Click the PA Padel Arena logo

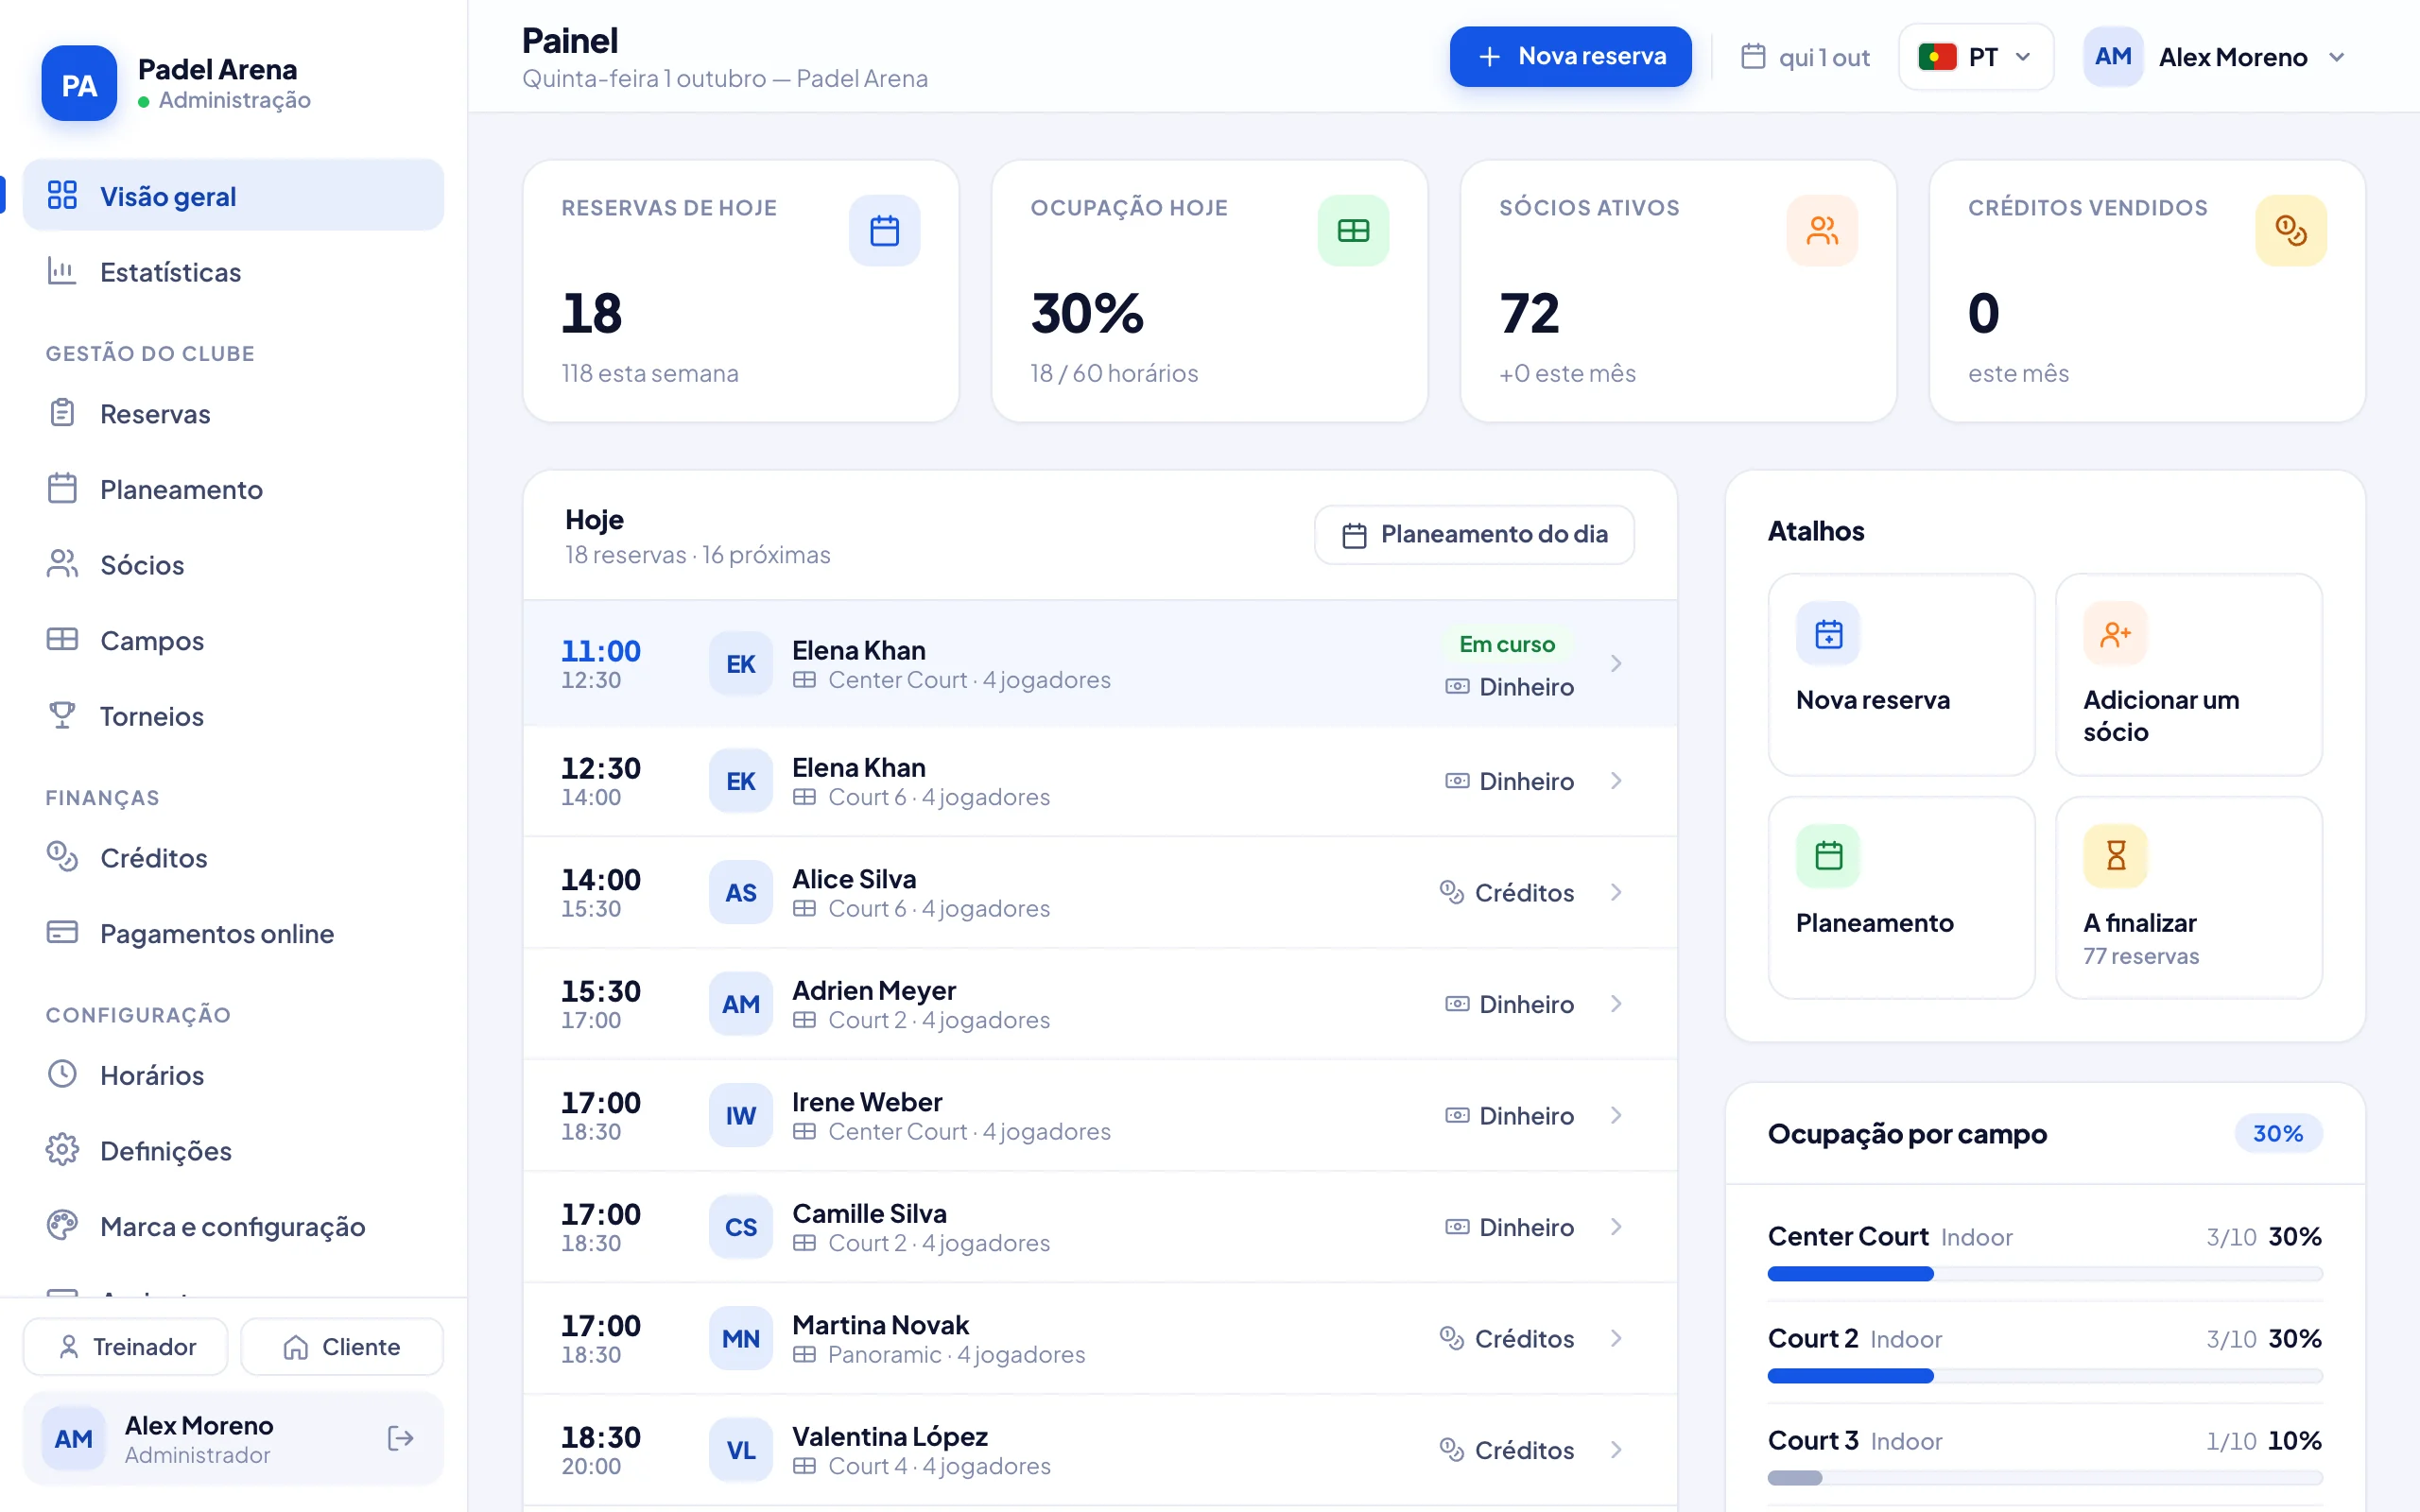click(x=79, y=84)
